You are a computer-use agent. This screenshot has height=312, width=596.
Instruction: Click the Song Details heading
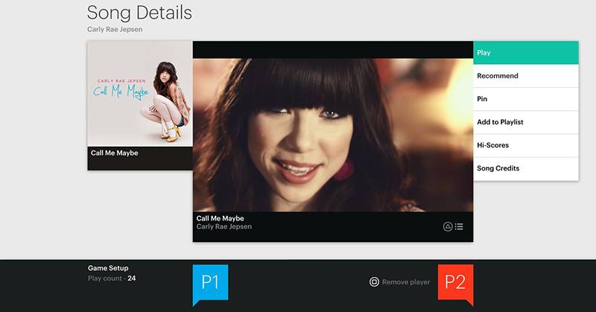(139, 13)
